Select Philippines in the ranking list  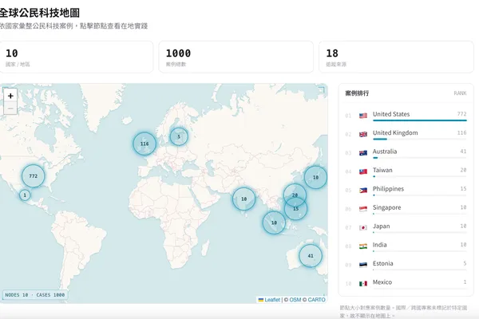click(x=406, y=190)
